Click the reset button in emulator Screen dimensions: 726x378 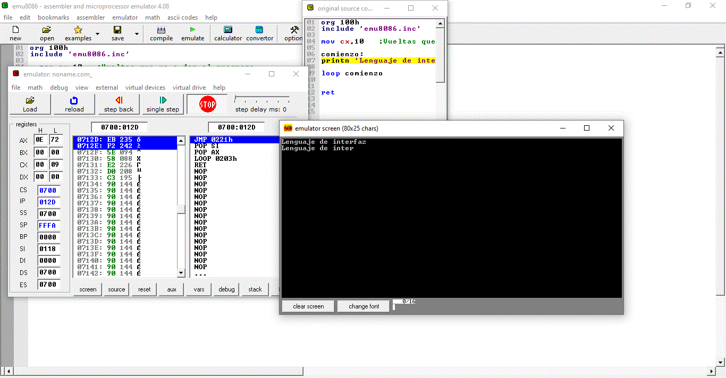(144, 289)
